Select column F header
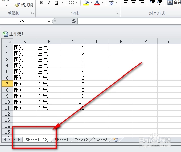This screenshot has width=181, height=152. click(145, 42)
